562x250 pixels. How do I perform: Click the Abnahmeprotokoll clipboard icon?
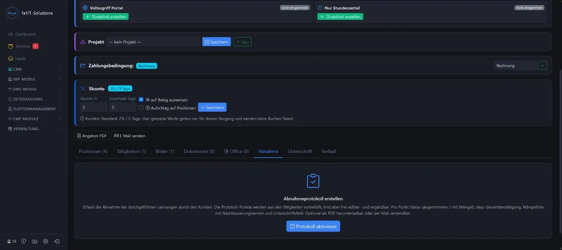coord(313,181)
